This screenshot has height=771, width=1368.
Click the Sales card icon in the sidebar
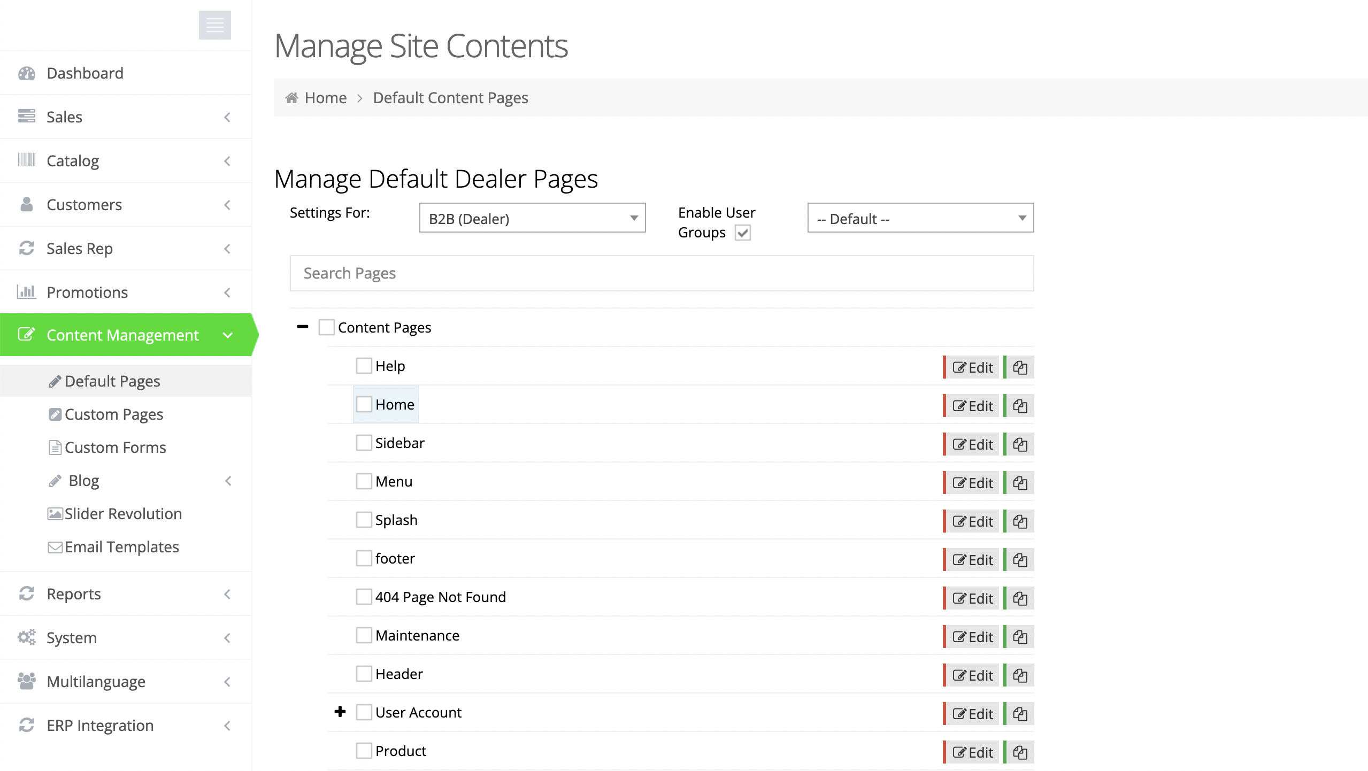pyautogui.click(x=27, y=116)
